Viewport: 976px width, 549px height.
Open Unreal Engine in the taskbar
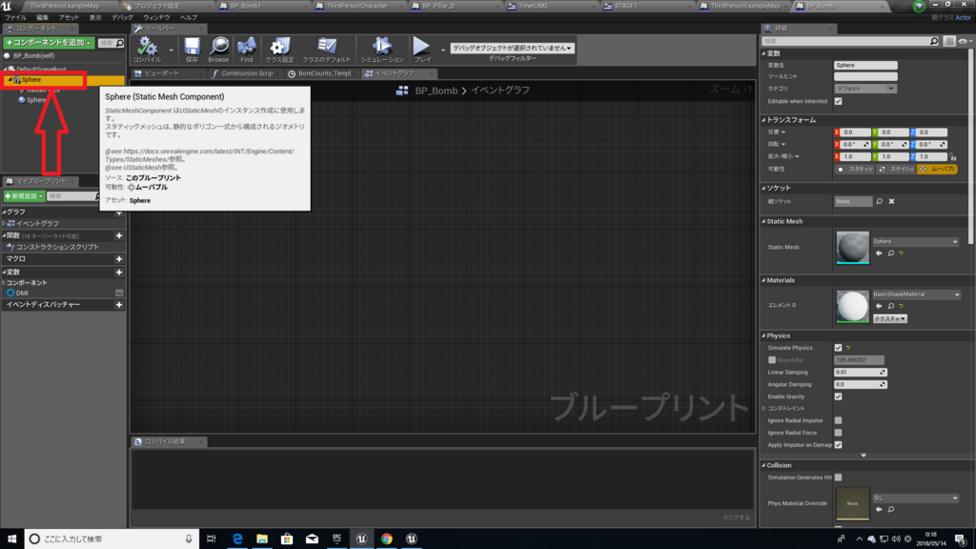[361, 539]
